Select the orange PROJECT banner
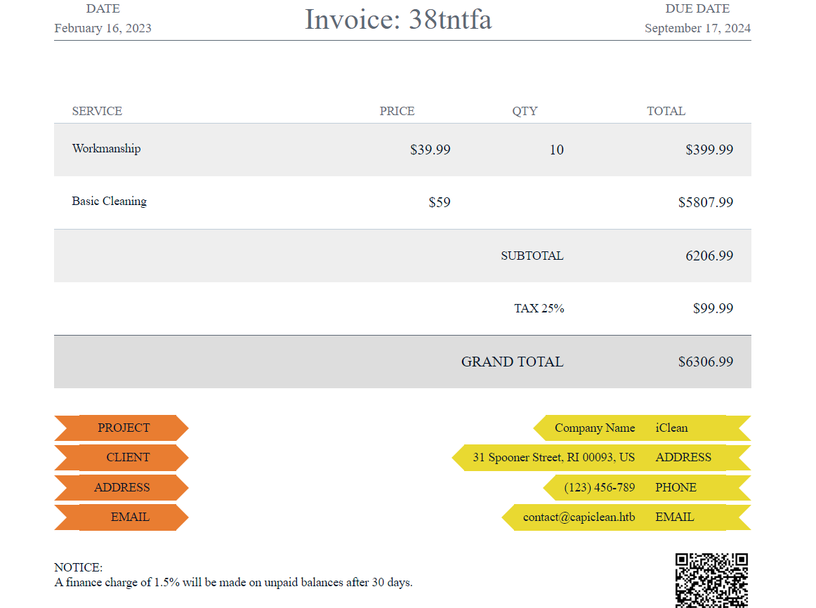 (124, 428)
